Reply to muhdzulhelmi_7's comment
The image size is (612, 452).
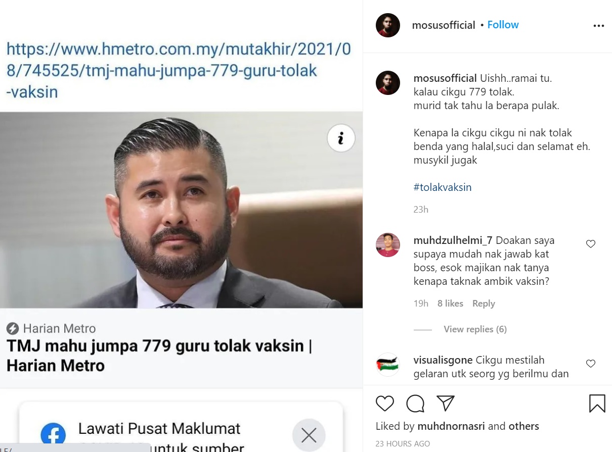pos(484,304)
